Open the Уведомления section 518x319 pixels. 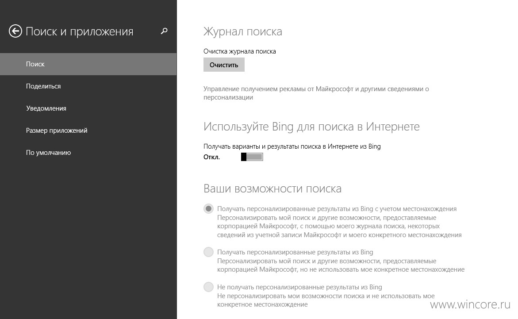88,108
